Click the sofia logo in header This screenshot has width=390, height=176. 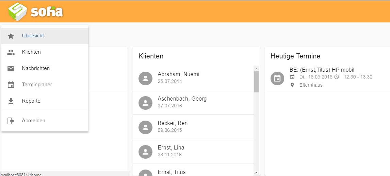35,12
